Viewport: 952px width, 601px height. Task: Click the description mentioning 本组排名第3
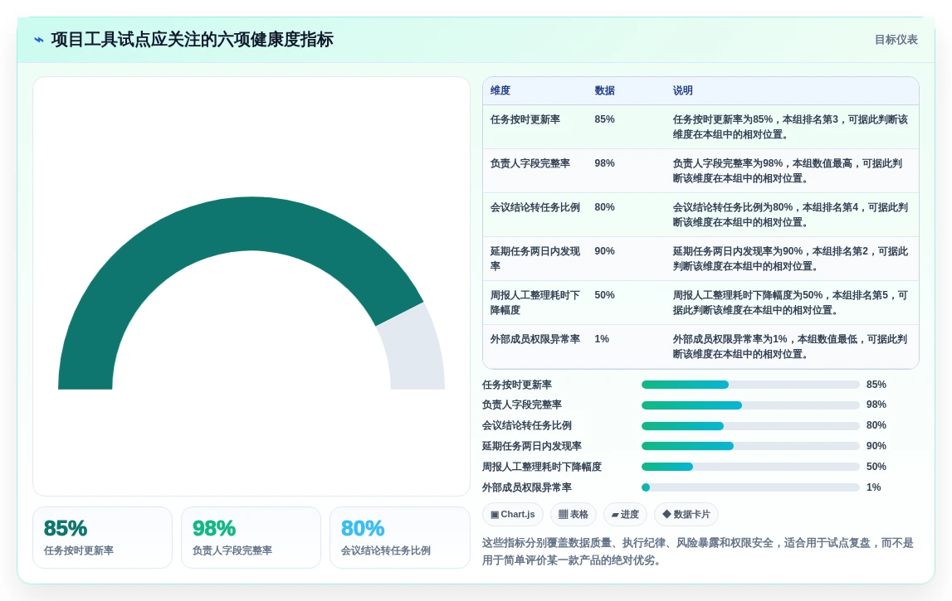[x=790, y=127]
